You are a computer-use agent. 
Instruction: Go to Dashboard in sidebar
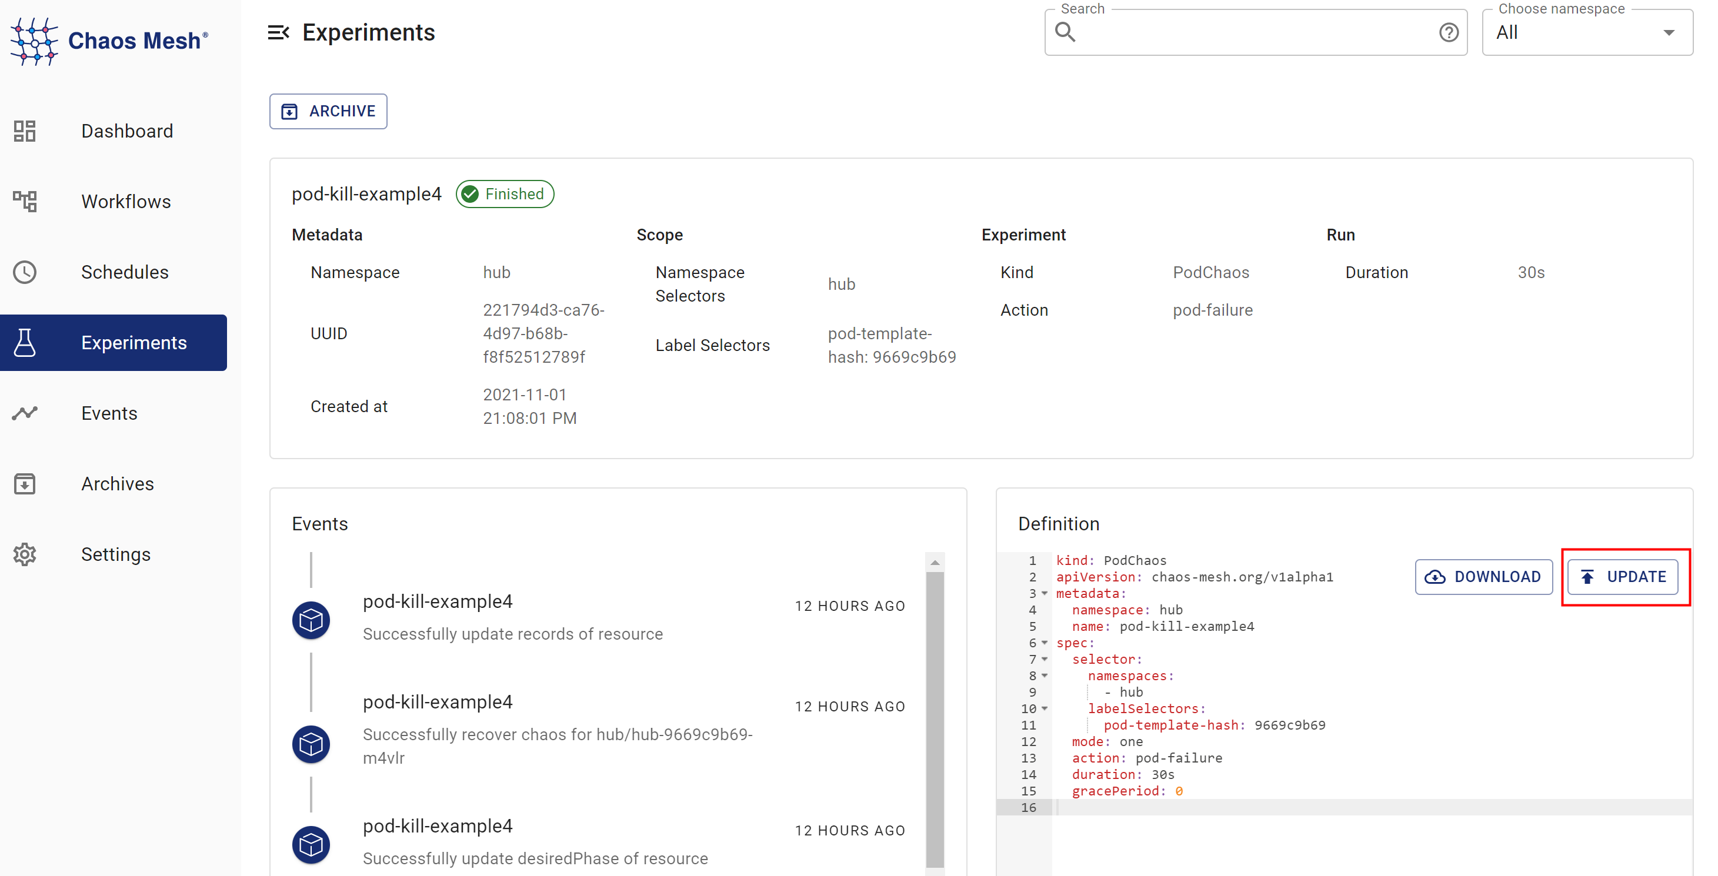[x=114, y=131]
